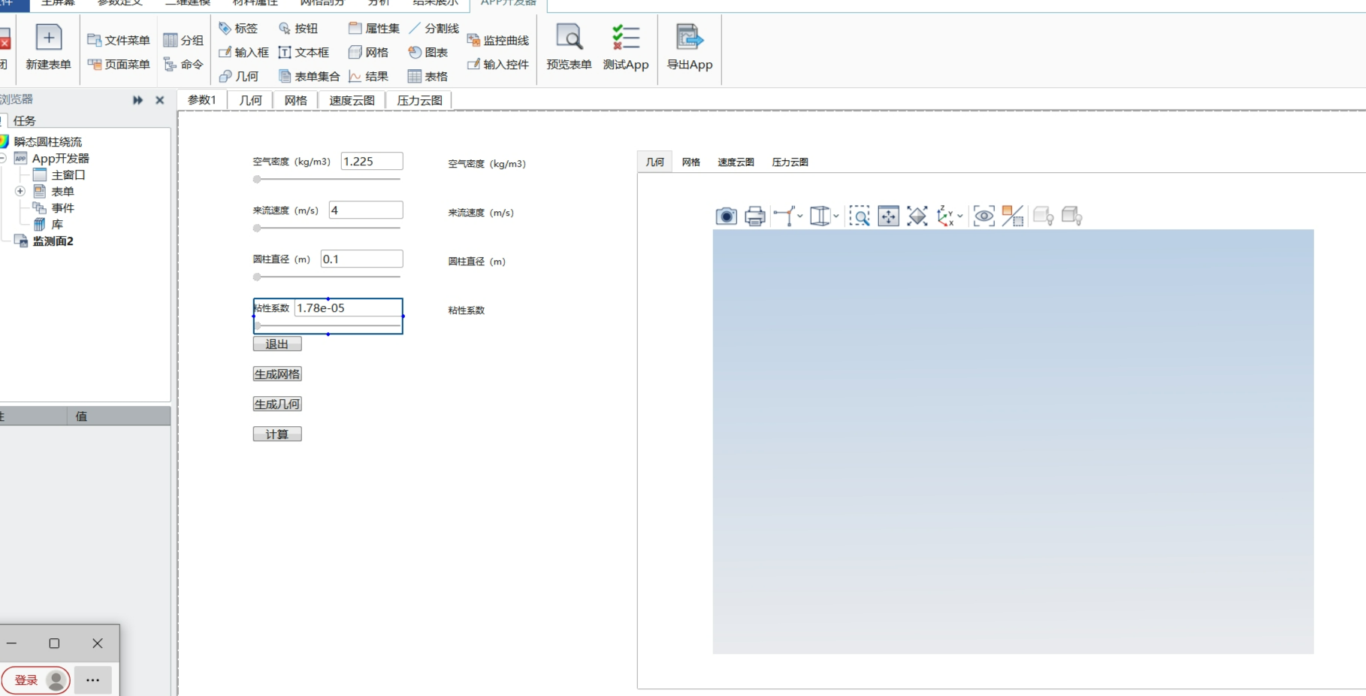
Task: Launch 测试App from the ribbon
Action: pyautogui.click(x=625, y=47)
